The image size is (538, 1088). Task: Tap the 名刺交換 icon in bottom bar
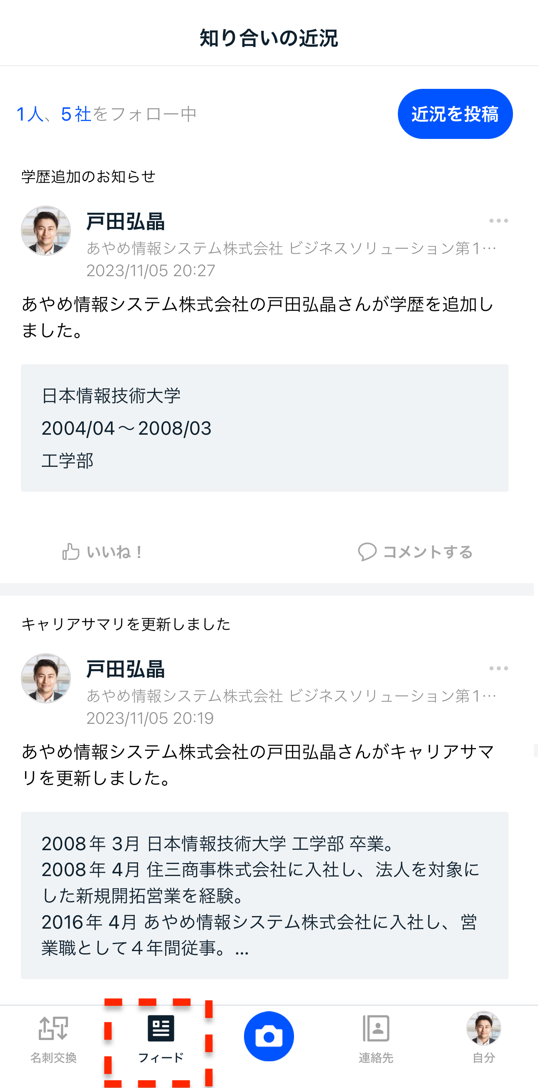(53, 1028)
